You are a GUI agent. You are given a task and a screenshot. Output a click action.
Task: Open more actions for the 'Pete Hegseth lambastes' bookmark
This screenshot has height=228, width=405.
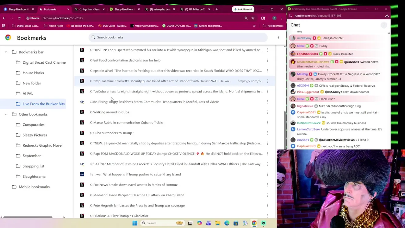(x=268, y=206)
